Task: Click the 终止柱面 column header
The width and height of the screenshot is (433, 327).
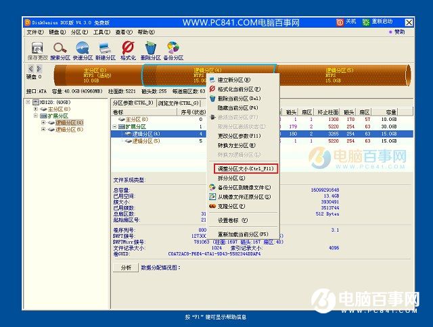Action: (x=327, y=112)
